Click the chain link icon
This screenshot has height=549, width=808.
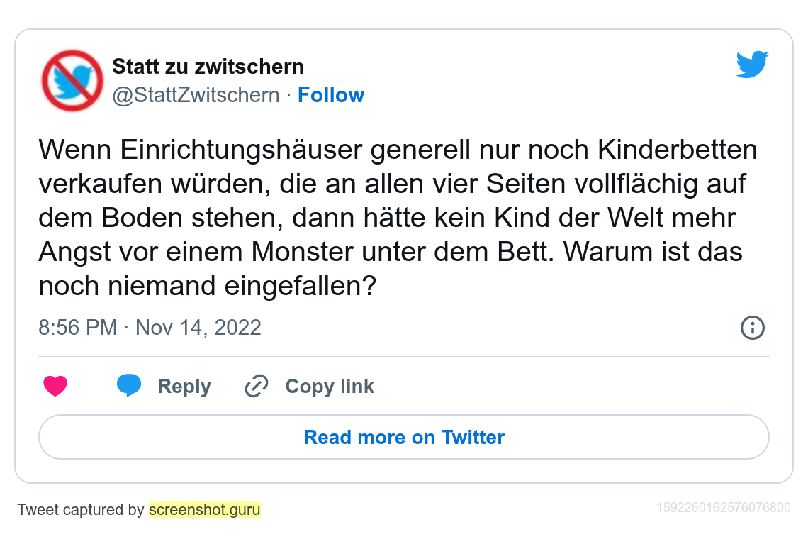256,387
